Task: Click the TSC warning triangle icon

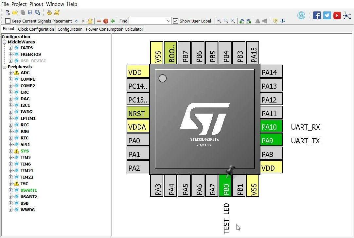Action: point(16,183)
